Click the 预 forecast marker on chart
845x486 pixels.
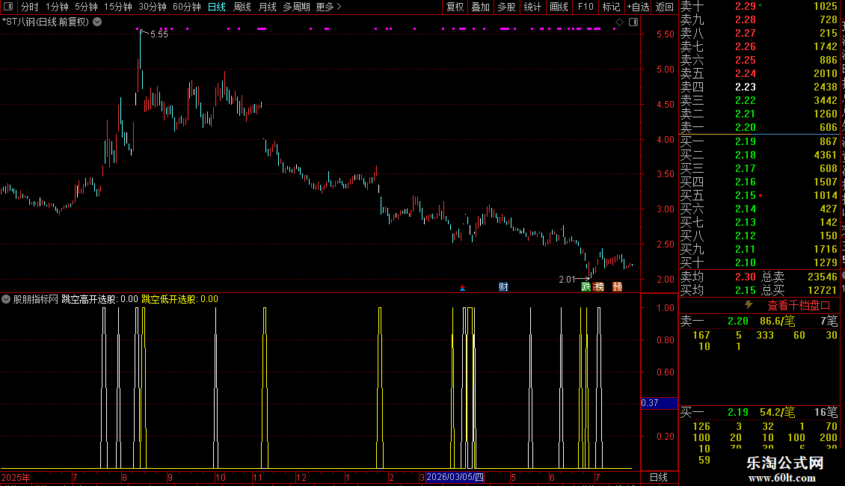pyautogui.click(x=618, y=286)
